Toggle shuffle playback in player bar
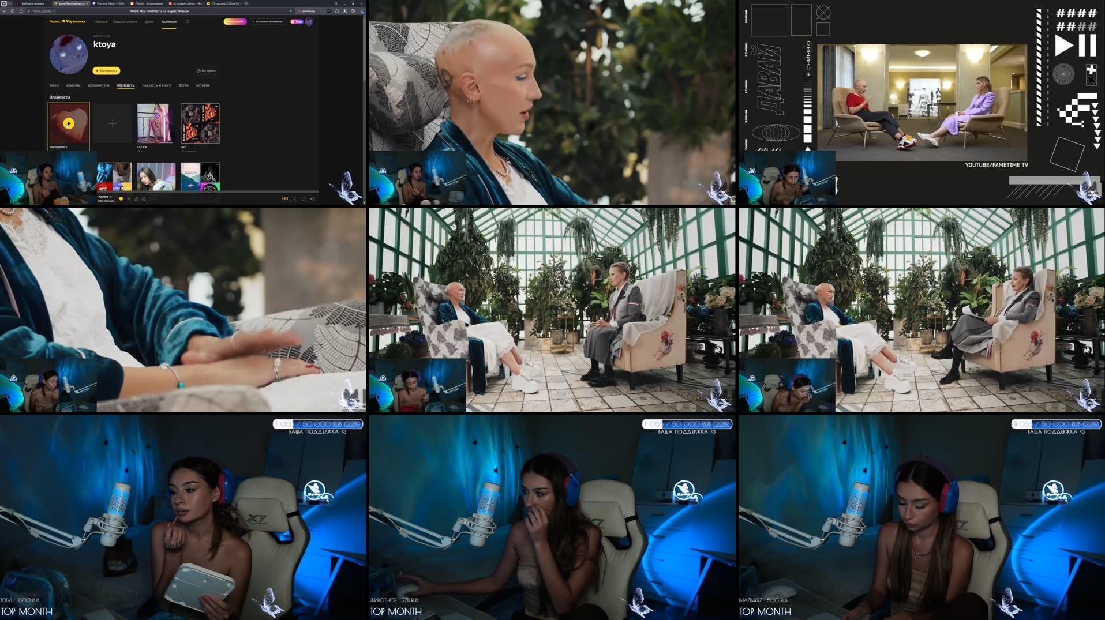This screenshot has height=620, width=1105. point(294,199)
